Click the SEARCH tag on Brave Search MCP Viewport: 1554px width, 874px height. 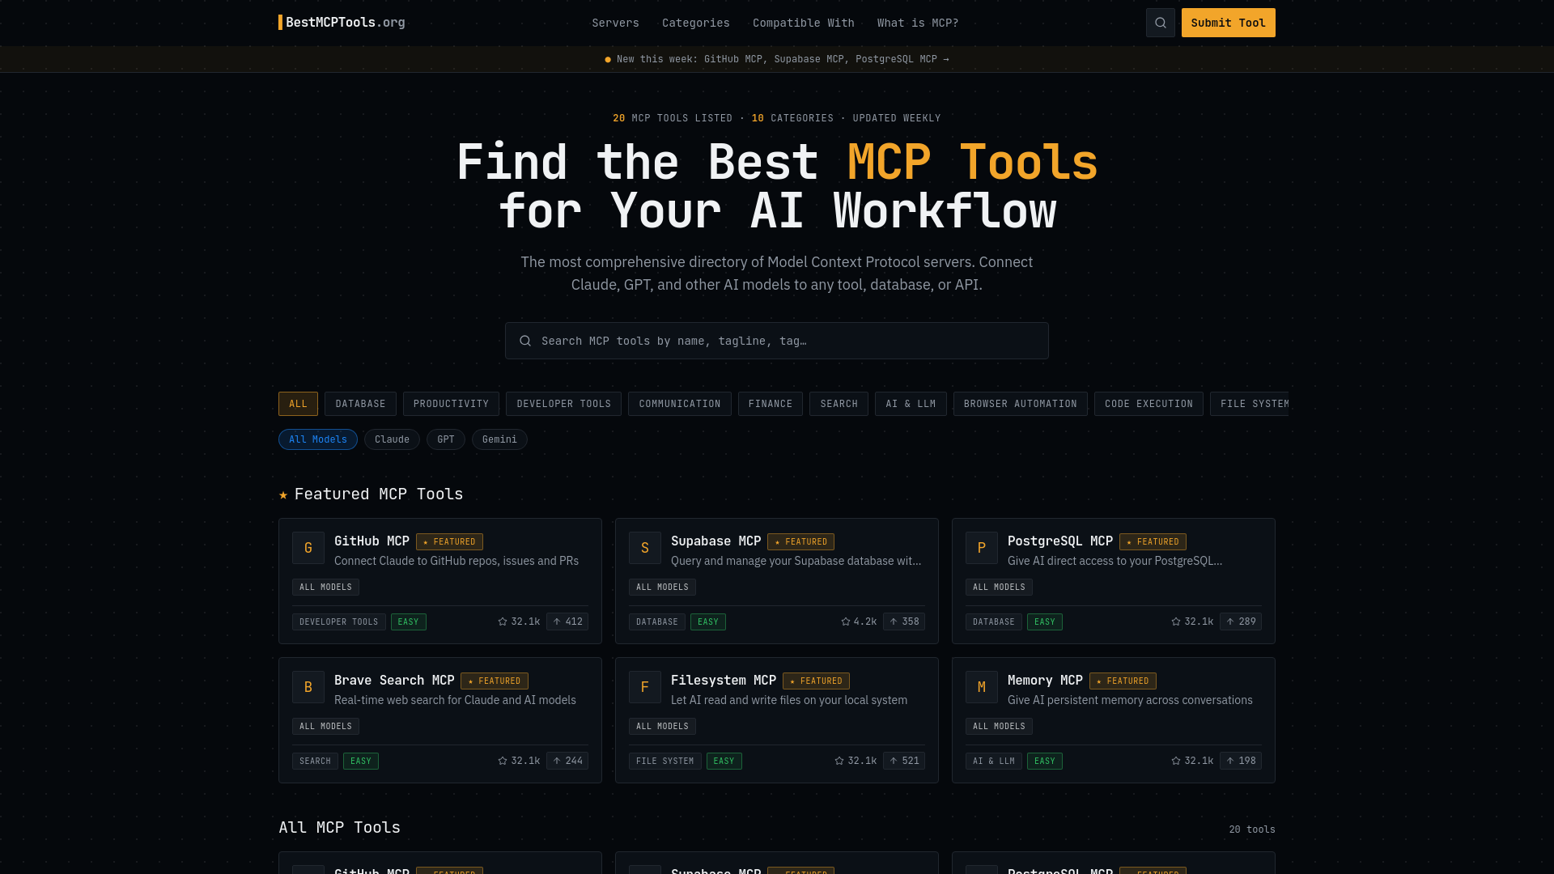click(x=315, y=761)
